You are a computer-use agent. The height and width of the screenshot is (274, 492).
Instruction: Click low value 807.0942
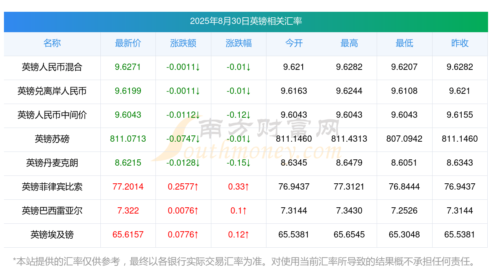point(405,139)
